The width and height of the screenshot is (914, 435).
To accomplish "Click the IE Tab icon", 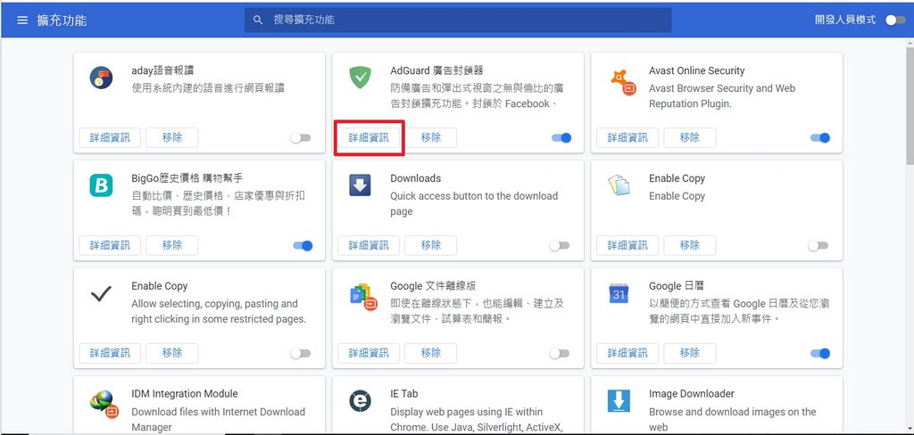I will pos(360,401).
